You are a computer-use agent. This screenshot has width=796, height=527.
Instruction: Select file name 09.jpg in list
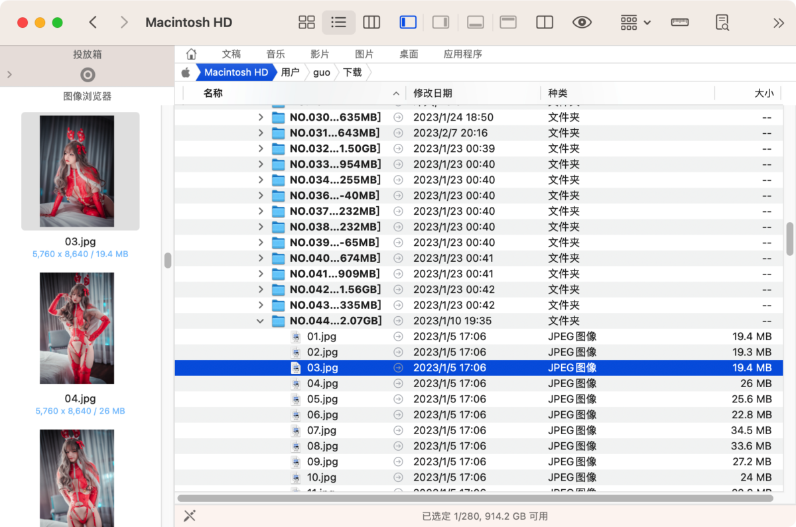322,462
